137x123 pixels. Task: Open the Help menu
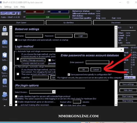(x=22, y=7)
